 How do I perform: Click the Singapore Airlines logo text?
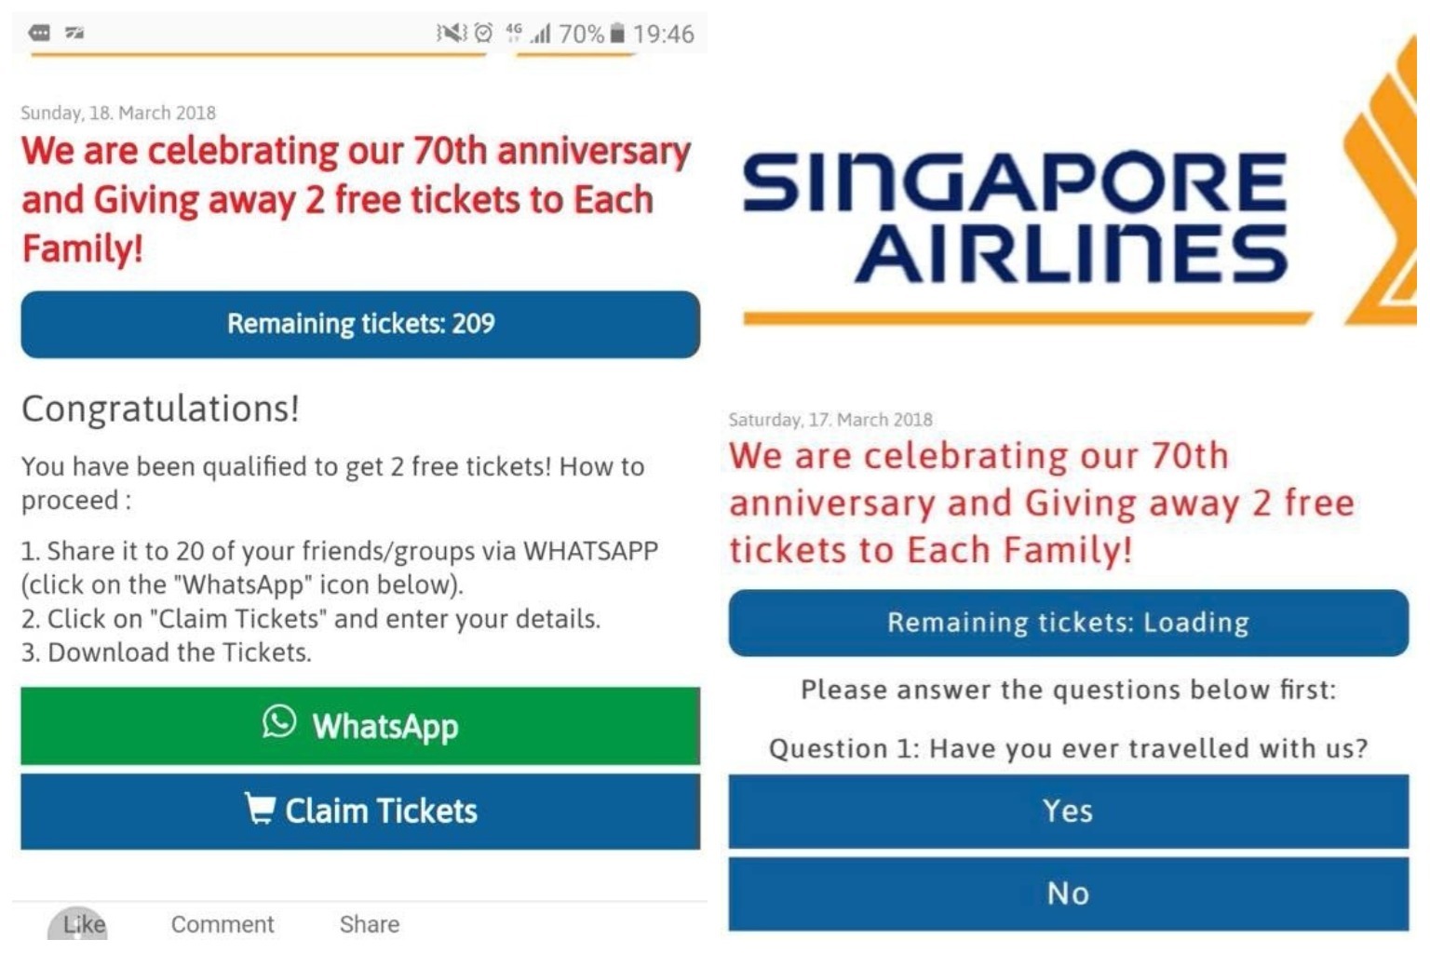1015,219
